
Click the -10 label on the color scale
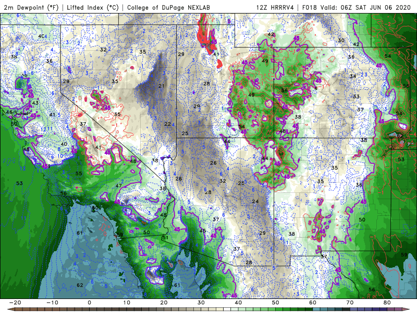[x=52, y=303]
